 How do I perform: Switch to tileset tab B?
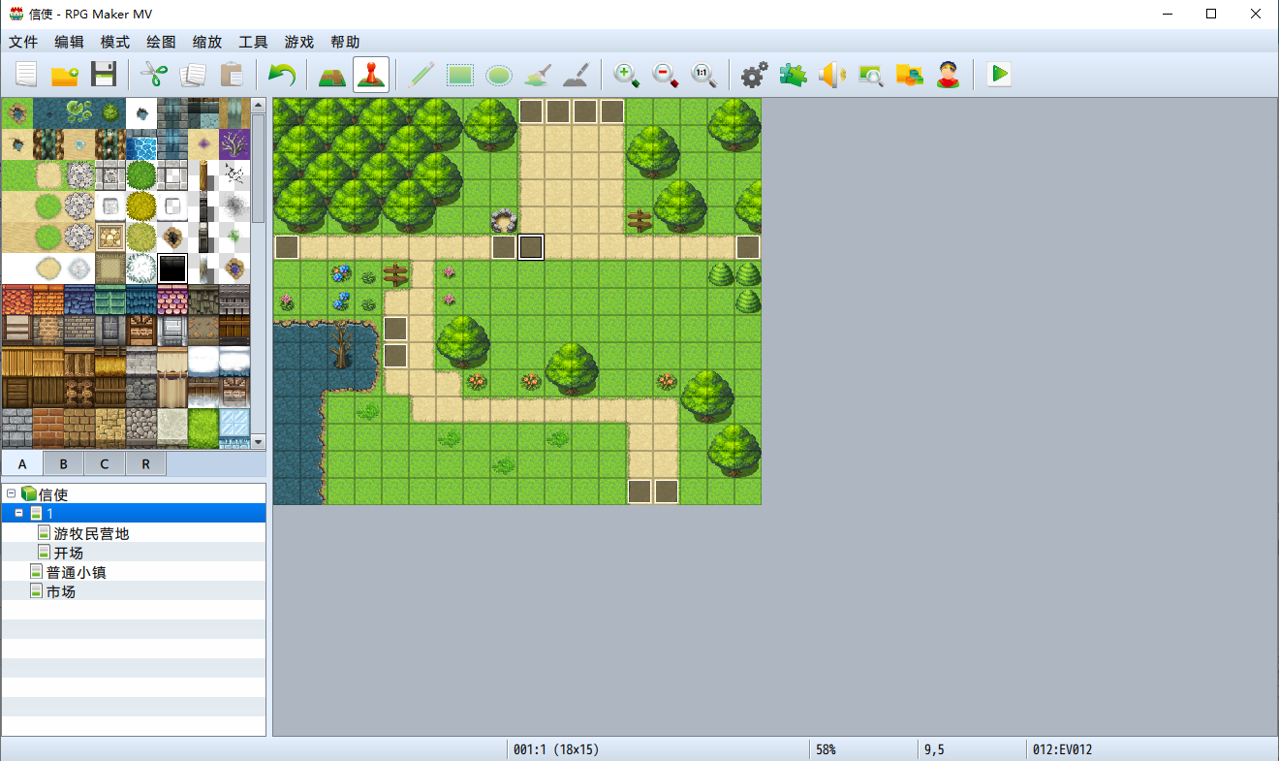tap(63, 463)
